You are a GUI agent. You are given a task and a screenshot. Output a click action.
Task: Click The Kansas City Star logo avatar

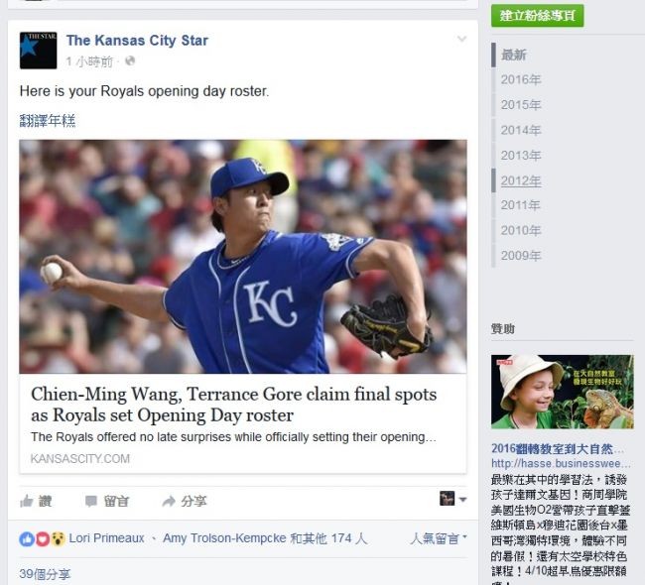click(39, 51)
